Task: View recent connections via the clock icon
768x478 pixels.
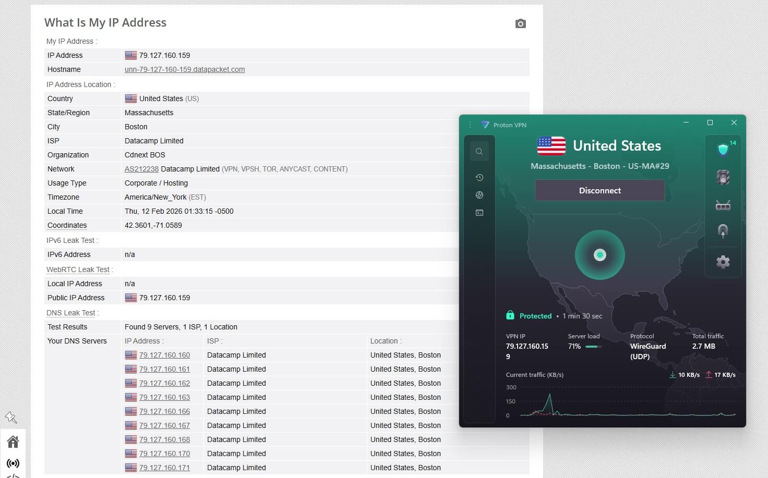Action: point(479,177)
